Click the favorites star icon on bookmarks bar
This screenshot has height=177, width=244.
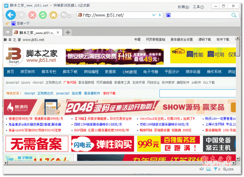7,24
